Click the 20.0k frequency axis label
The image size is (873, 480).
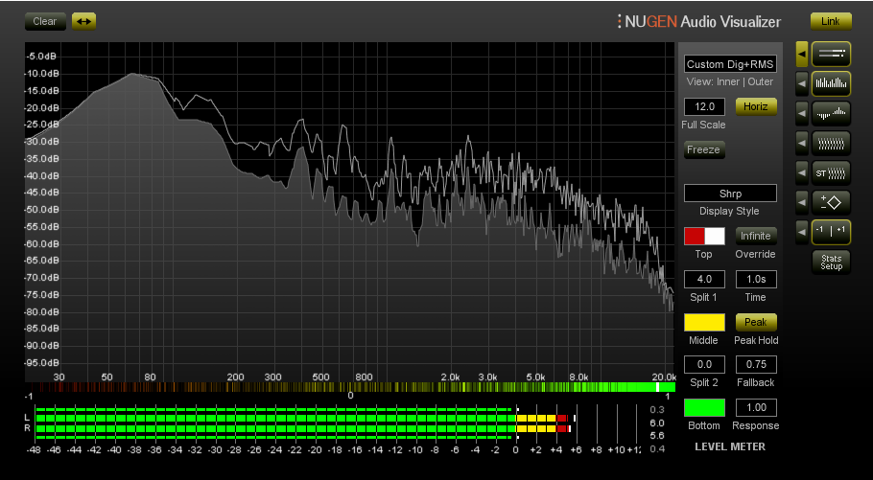pos(663,377)
